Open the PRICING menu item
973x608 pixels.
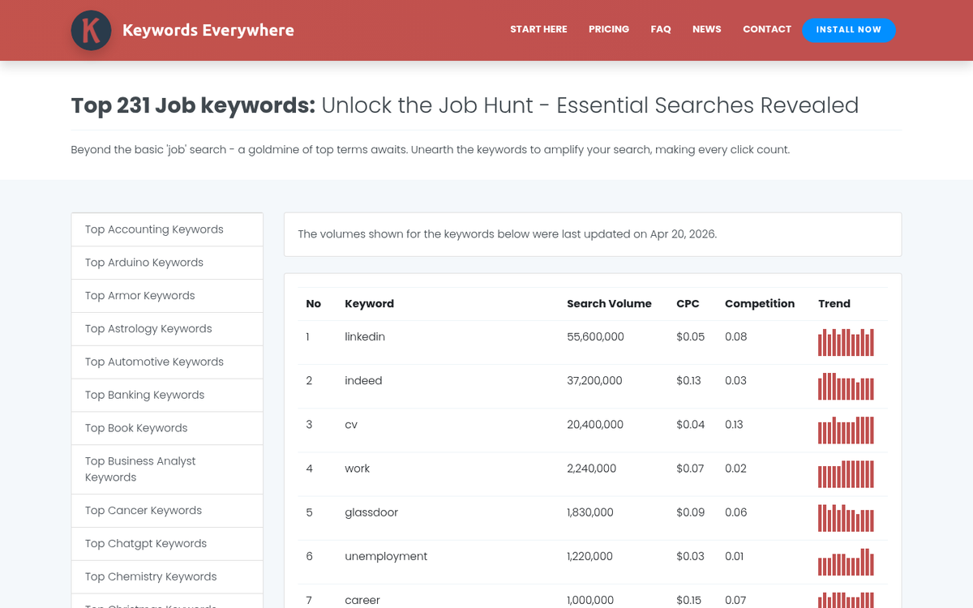609,29
